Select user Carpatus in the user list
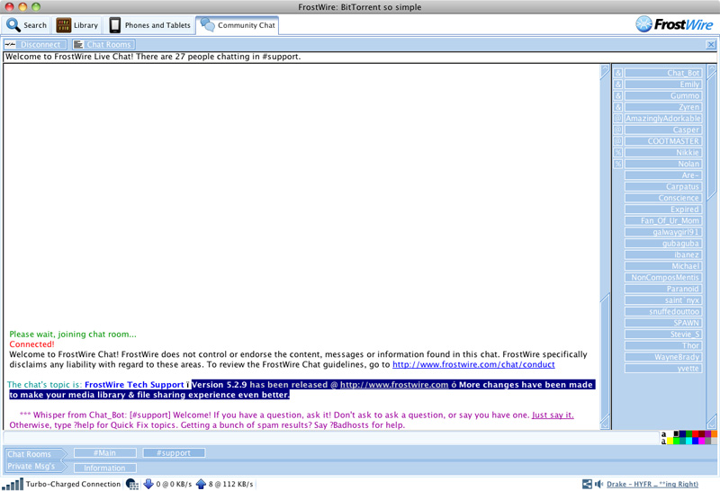 pyautogui.click(x=663, y=186)
